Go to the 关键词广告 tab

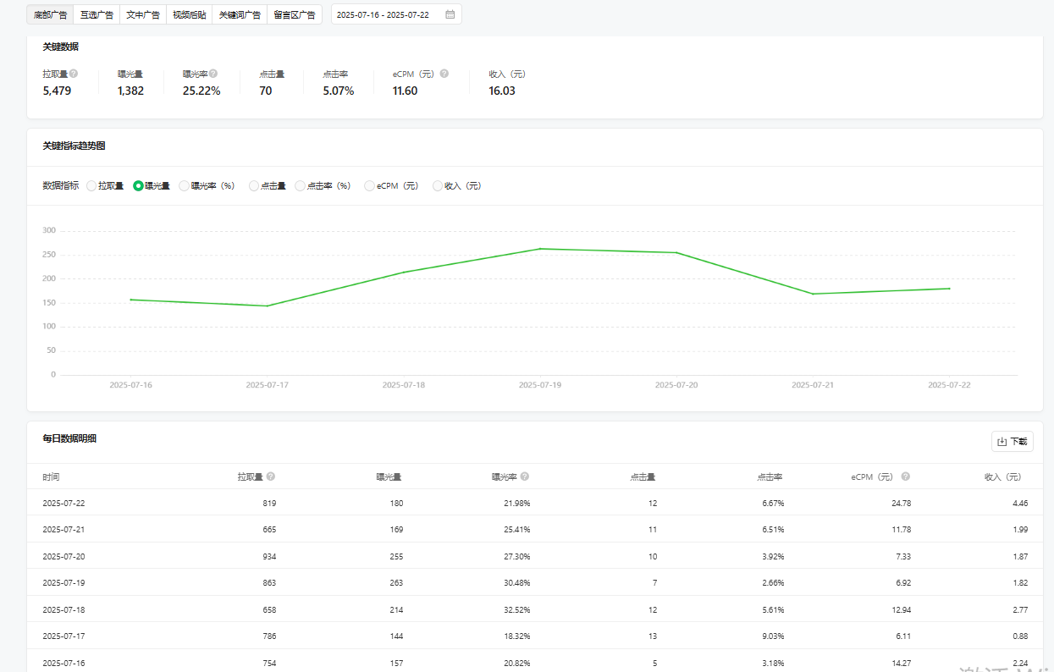tap(240, 14)
